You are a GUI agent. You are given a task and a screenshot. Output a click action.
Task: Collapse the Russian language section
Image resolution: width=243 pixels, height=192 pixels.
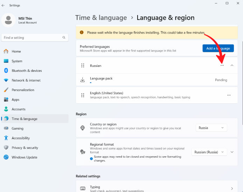point(232,66)
